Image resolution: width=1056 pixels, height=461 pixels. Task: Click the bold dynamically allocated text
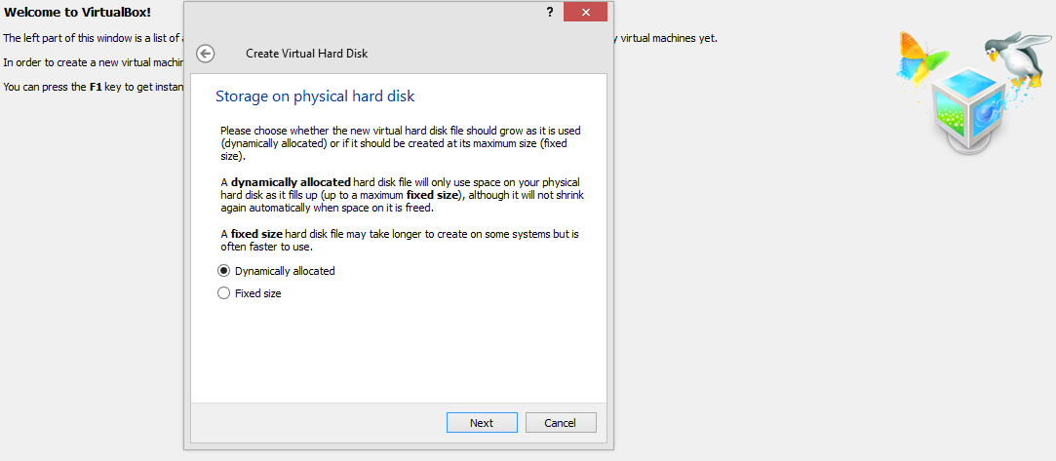point(291,182)
